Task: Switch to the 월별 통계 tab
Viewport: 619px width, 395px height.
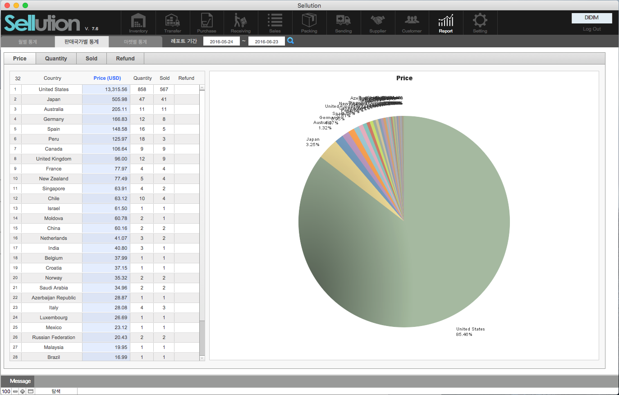Action: [x=28, y=42]
